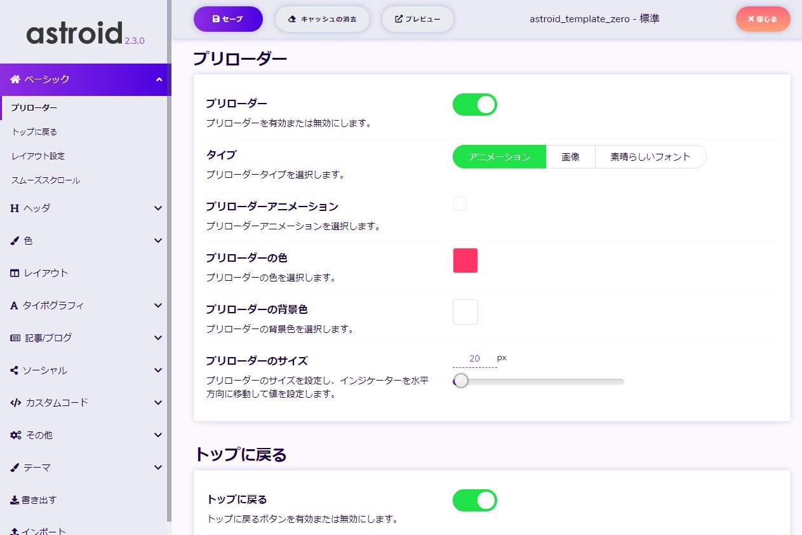
Task: Click the キャッシュの消去 button
Action: [323, 19]
